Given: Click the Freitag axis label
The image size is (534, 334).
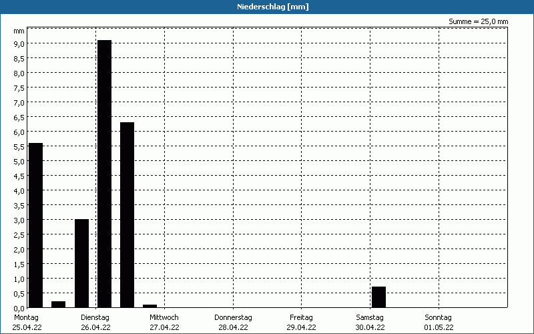Looking at the screenshot, I should coord(302,317).
